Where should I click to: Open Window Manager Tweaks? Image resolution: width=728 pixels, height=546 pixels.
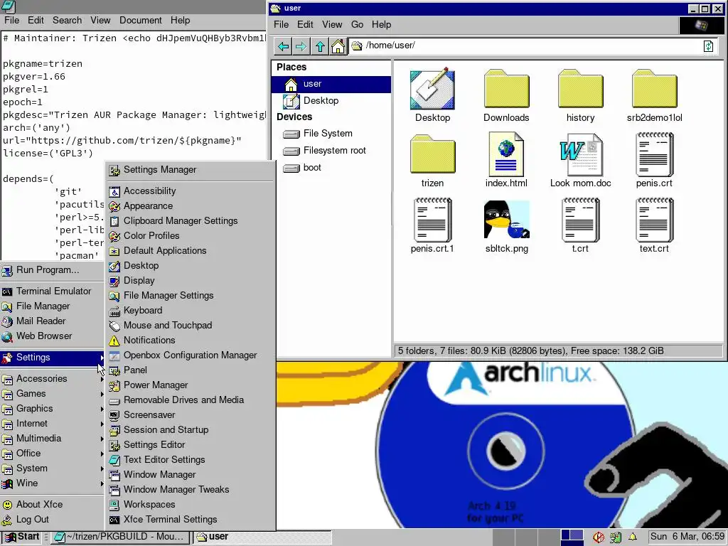190,490
